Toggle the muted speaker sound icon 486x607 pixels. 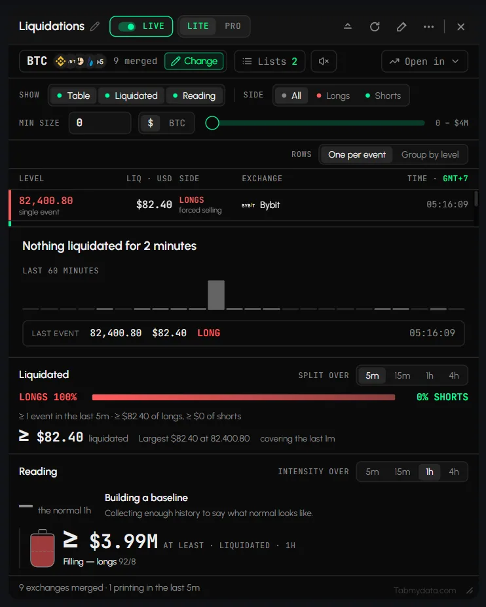pos(324,61)
